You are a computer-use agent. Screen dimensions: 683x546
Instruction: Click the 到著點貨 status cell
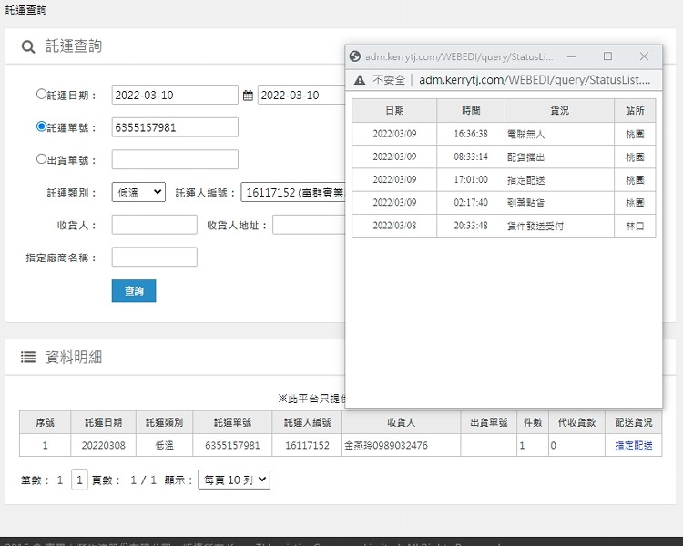tap(560, 203)
